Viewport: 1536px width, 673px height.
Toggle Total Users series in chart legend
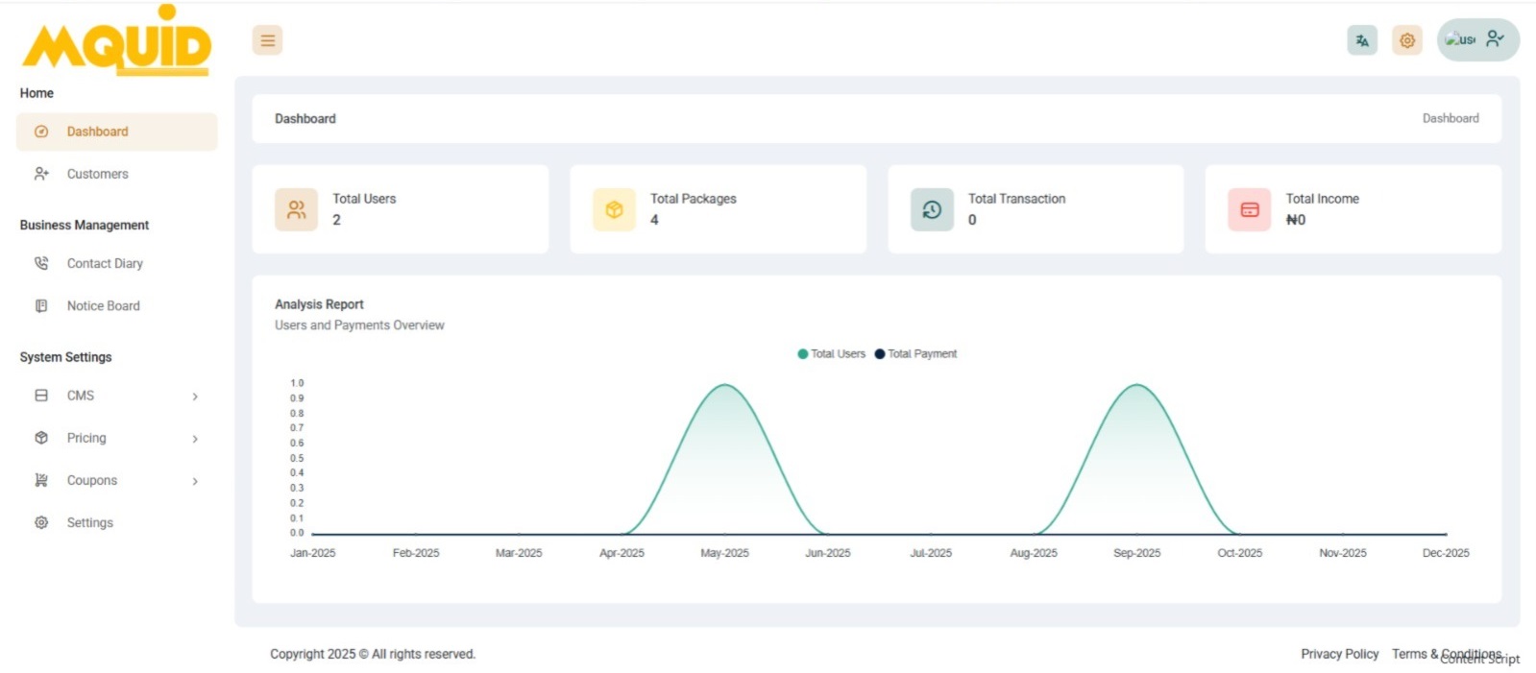click(831, 354)
